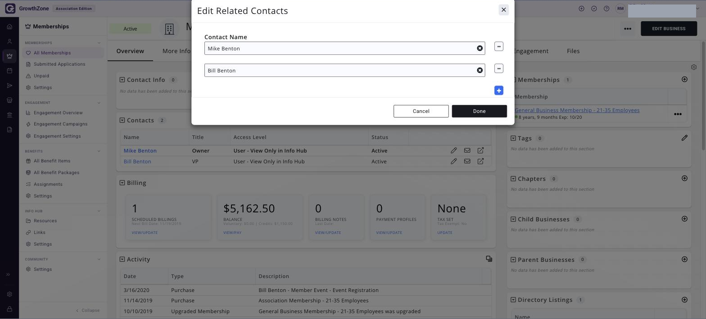Open the more options menu beside Edit Business
This screenshot has height=319, width=706.
[627, 28]
